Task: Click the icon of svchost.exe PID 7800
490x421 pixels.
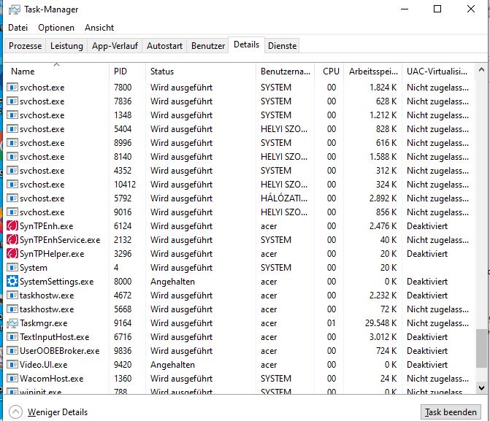Action: 12,87
